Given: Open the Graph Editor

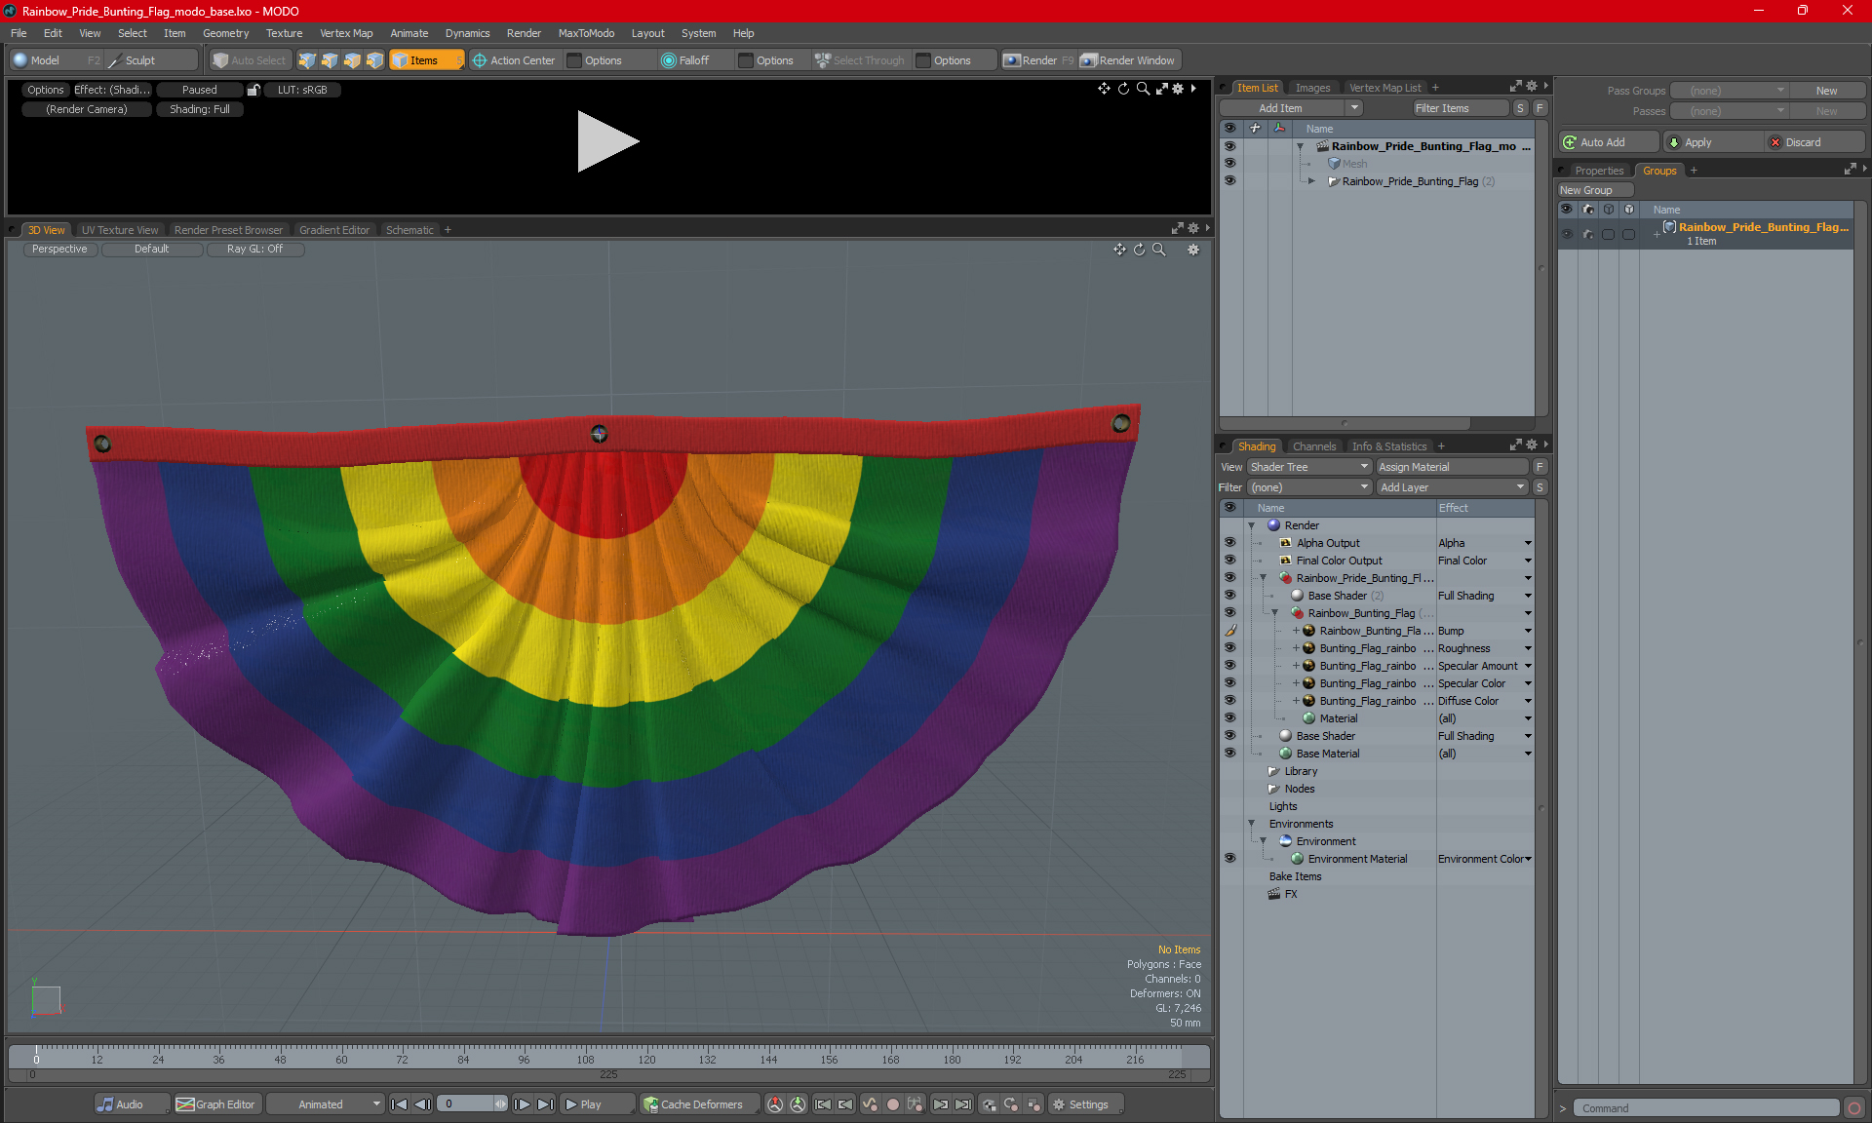Looking at the screenshot, I should (215, 1104).
